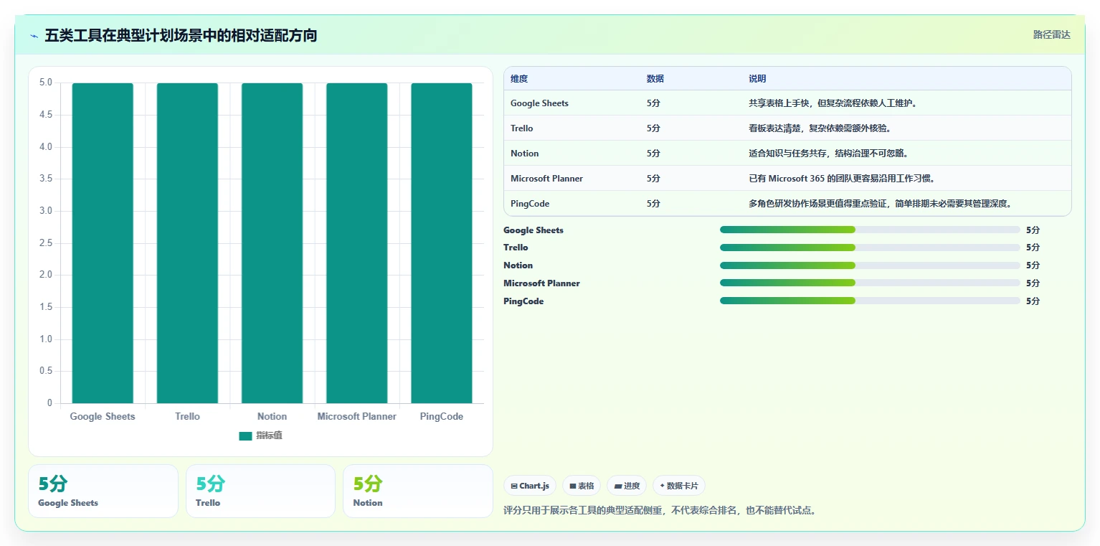
Task: Click the Trello 5分 data card
Action: 260,491
